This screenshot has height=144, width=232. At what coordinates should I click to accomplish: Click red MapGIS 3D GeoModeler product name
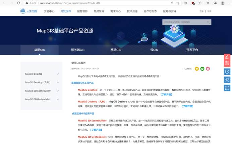coord(92,137)
